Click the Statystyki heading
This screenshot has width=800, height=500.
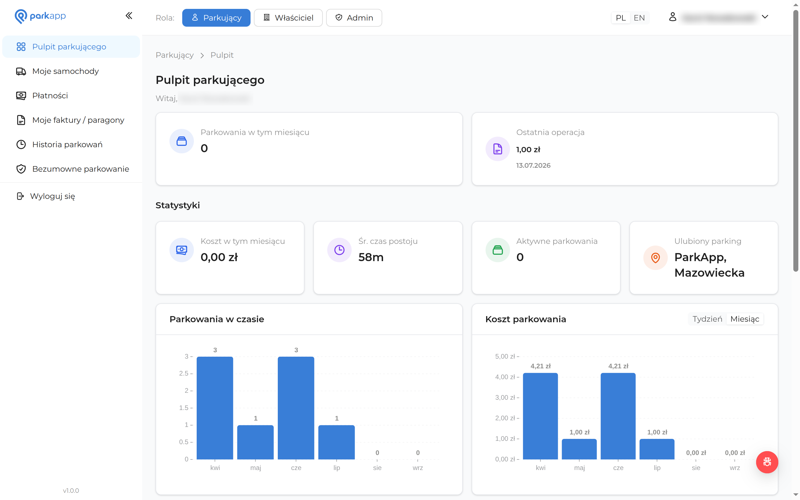[177, 205]
